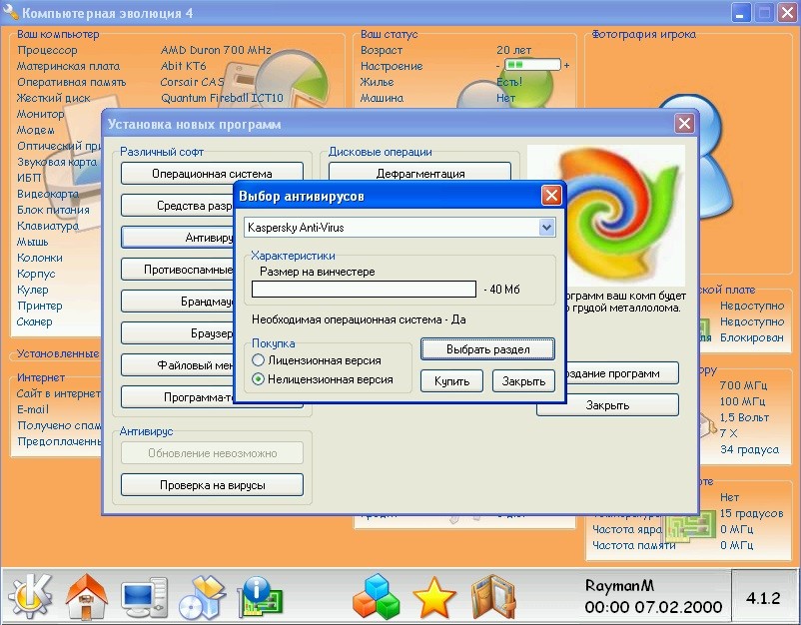
Task: Click the Средства разработки button
Action: 177,206
